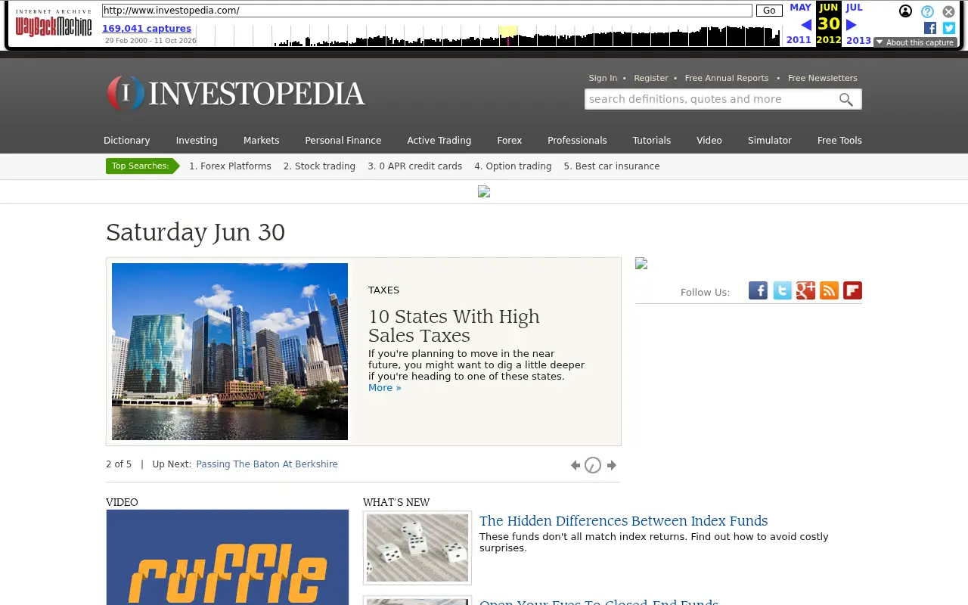This screenshot has width=968, height=605.
Task: Share capture on Facebook in Wayback toolbar
Action: point(930,28)
